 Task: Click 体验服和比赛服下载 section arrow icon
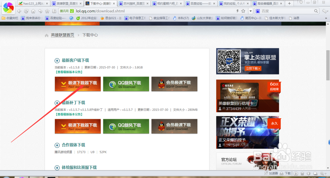[x=57, y=168]
